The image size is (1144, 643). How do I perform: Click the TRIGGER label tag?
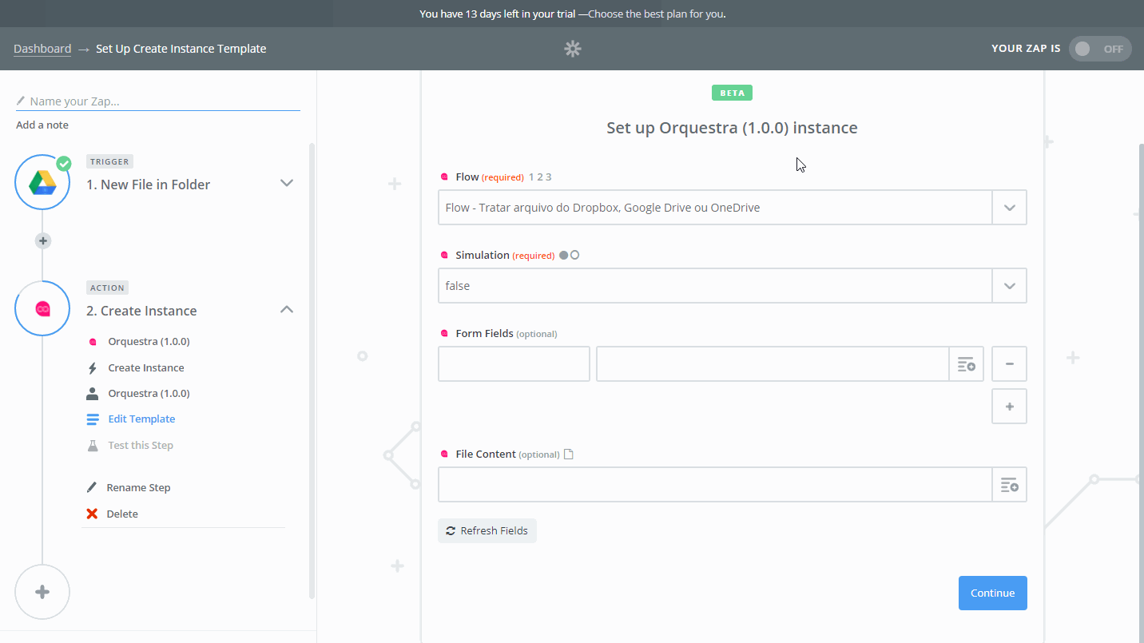[109, 161]
